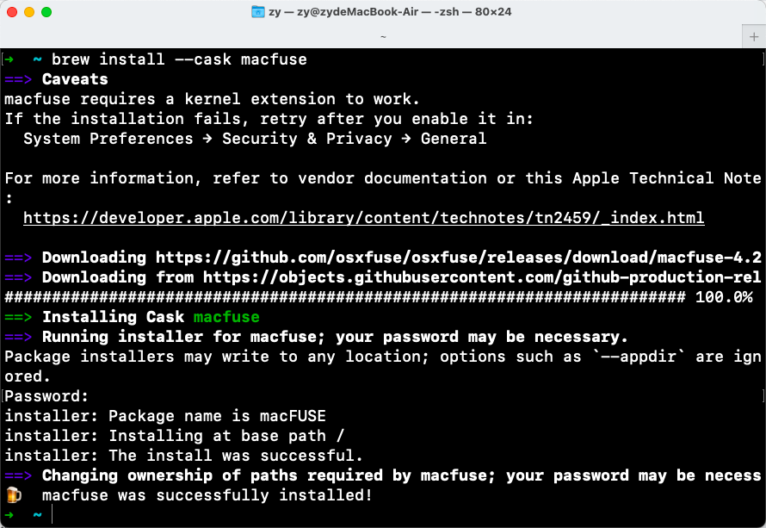Click the bold "Caveats" heading
766x528 pixels.
tap(75, 79)
